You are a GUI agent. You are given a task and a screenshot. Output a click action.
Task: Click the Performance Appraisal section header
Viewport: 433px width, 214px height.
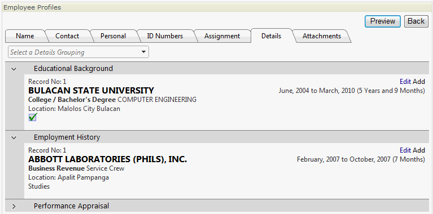point(217,206)
